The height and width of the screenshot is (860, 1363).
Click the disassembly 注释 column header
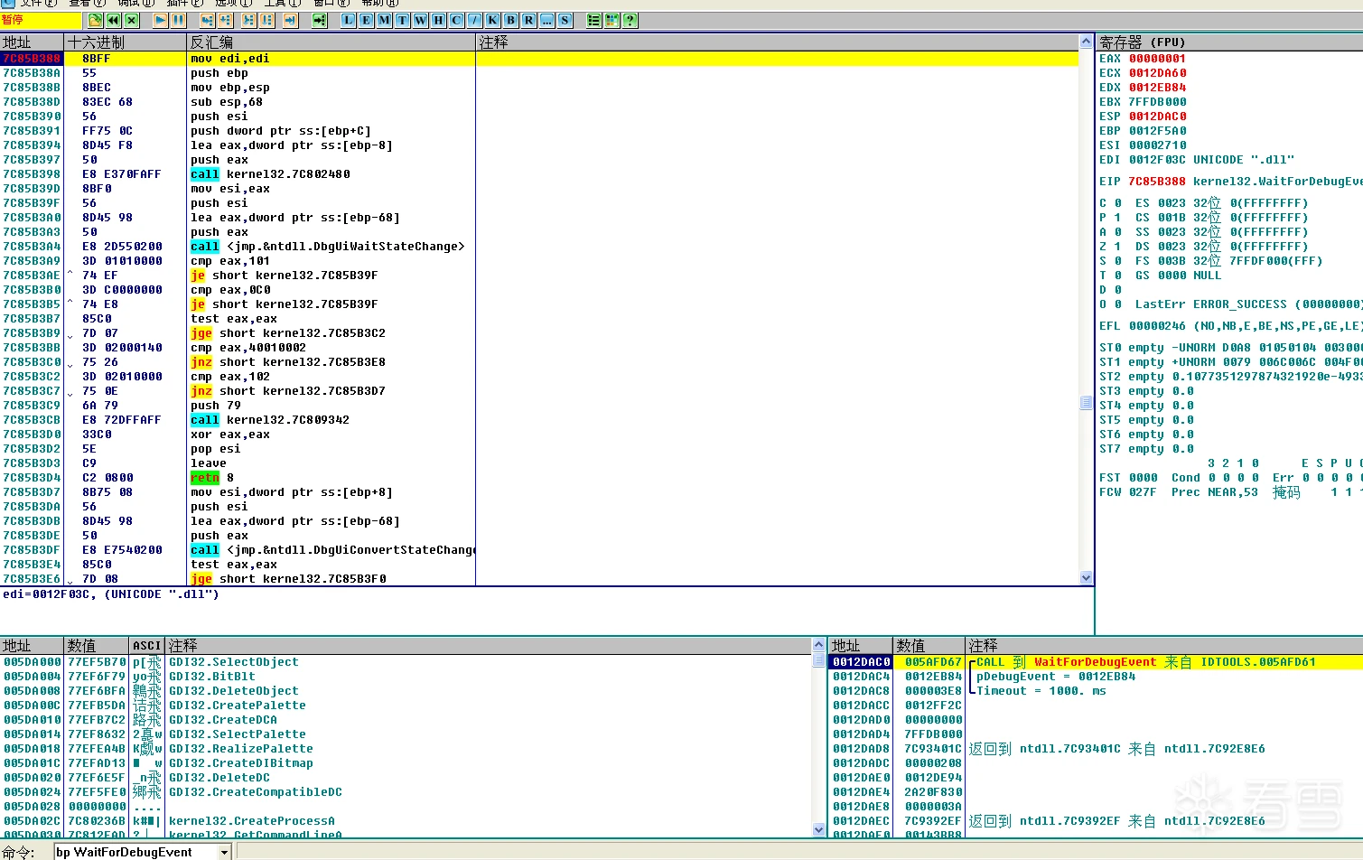[x=777, y=42]
